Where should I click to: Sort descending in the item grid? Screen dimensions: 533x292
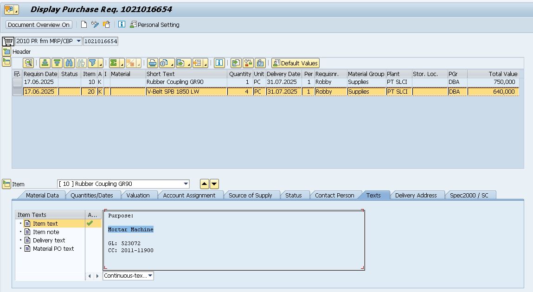click(57, 63)
